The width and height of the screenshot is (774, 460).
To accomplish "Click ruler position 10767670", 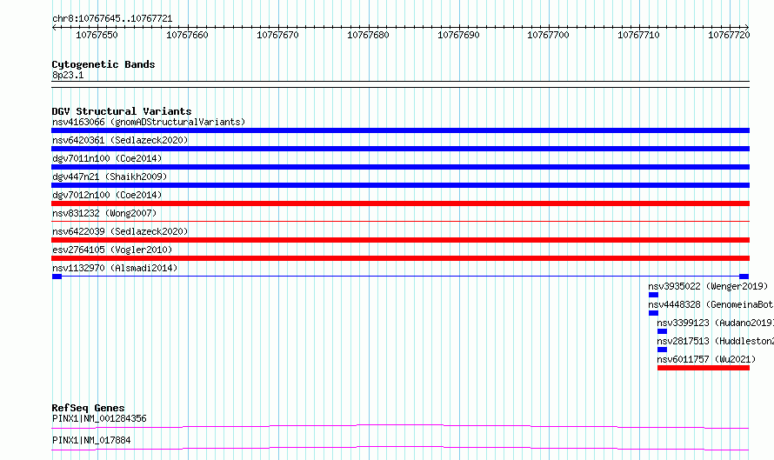I will coord(277,35).
